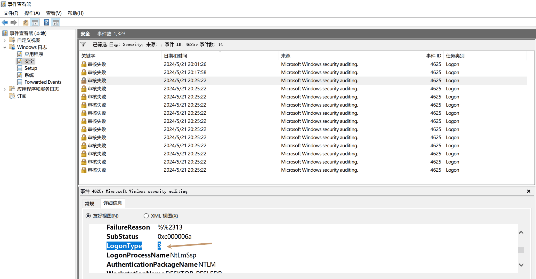Sort by the 日期和时间 column header
Viewport: 536px width, 279px height.
[x=175, y=56]
